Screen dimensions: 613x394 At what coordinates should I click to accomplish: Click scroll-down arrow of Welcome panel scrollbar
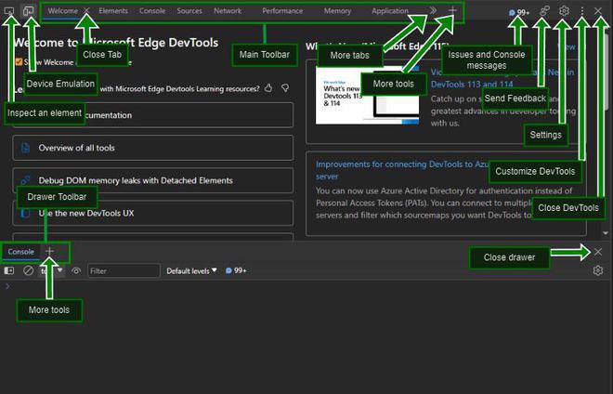click(x=606, y=233)
